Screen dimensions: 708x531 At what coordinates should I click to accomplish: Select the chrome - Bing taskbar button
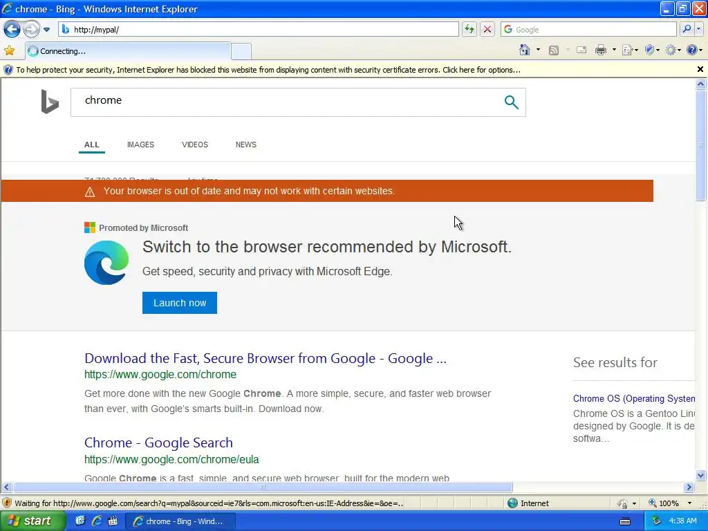tap(179, 521)
